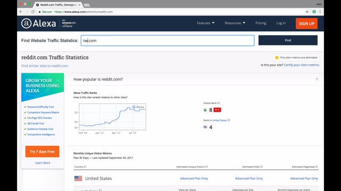Screen dimensions: 341x191
Task: Click the Global Rank info icon
Action: (218, 103)
